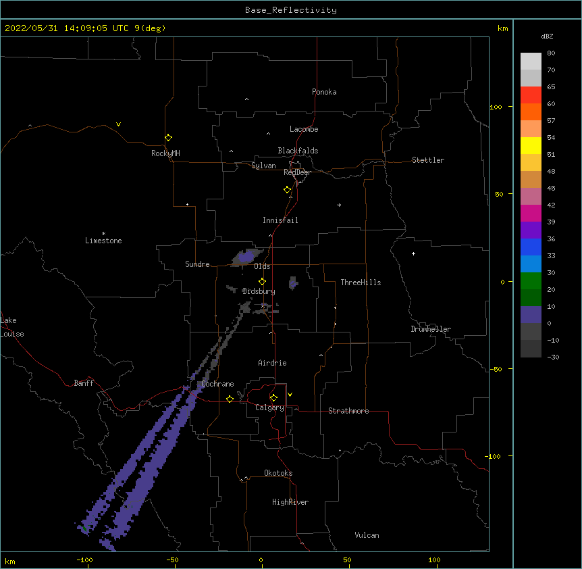Click the Sylvan town label
This screenshot has height=569, width=582.
coord(263,166)
